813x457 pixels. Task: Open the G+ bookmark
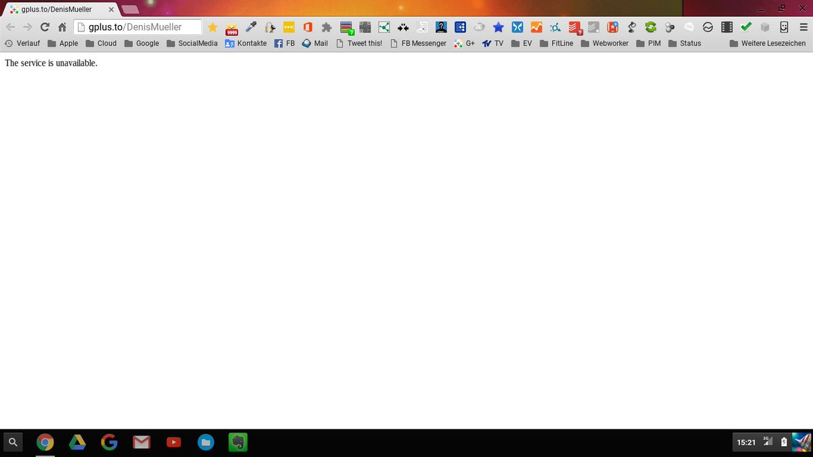(465, 43)
